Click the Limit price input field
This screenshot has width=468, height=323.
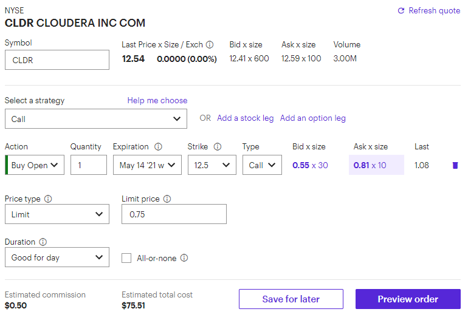click(x=174, y=214)
